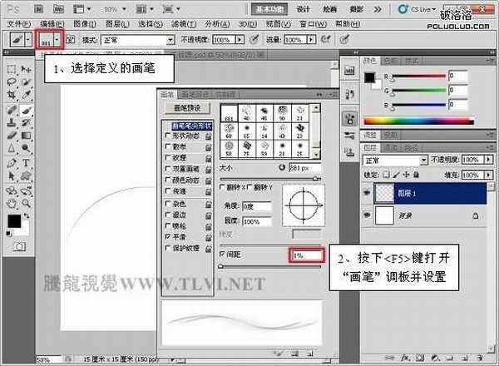The image size is (499, 366).
Task: Launch Bridge from the application bar
Action: click(x=39, y=9)
